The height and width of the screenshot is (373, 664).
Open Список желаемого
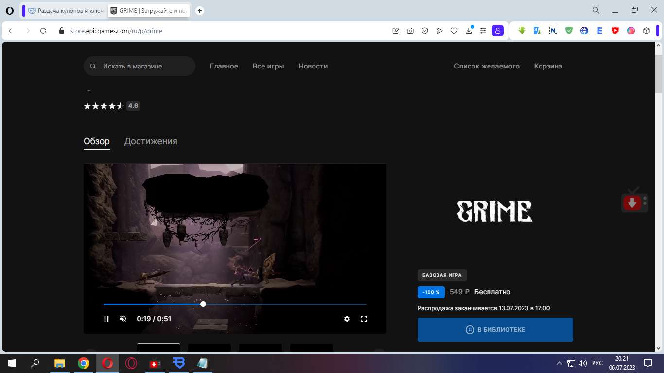click(x=487, y=66)
